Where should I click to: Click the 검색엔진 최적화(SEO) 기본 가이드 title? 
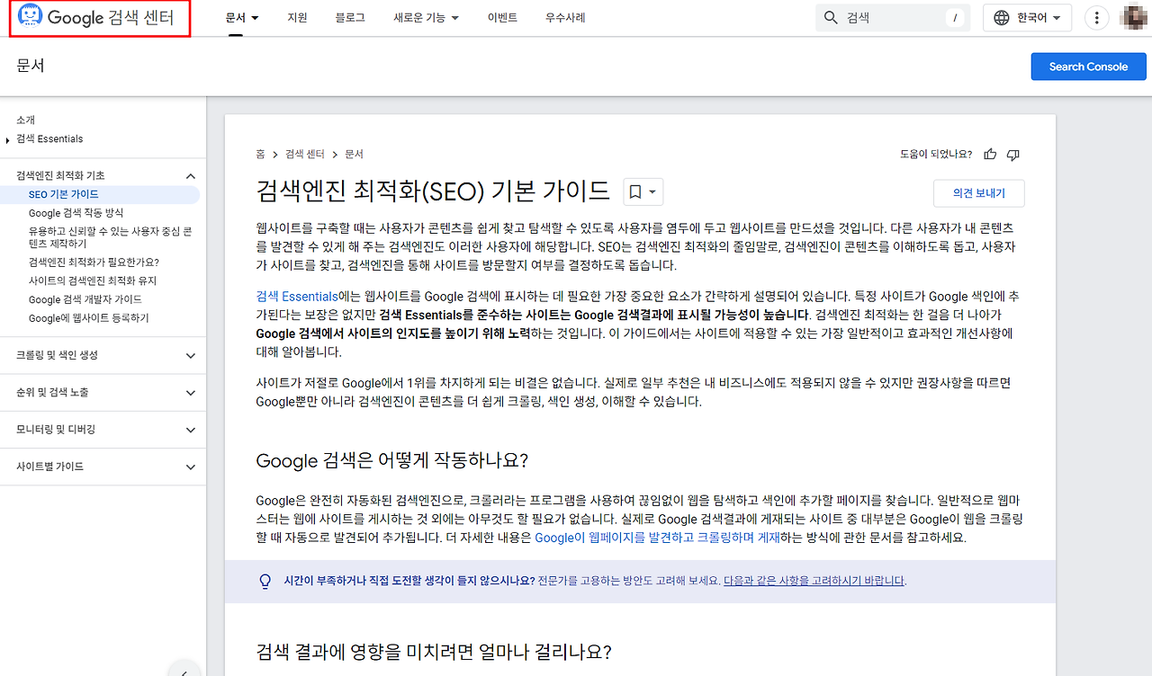(x=433, y=191)
